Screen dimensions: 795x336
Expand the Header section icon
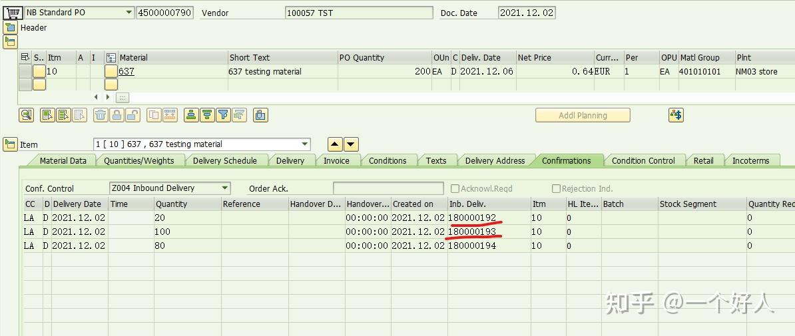(9, 27)
